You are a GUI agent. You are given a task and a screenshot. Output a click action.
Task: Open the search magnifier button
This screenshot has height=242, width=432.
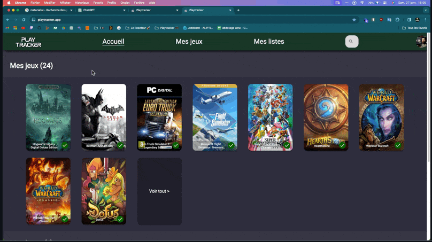[x=352, y=42]
